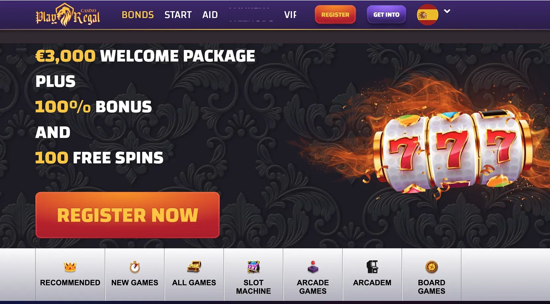550x304 pixels.
Task: Click the partially hidden menu item before VIP
Action: (251, 15)
